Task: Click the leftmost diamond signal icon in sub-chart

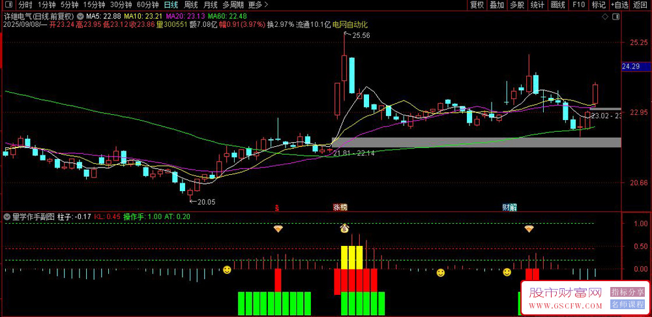Action: click(x=278, y=228)
